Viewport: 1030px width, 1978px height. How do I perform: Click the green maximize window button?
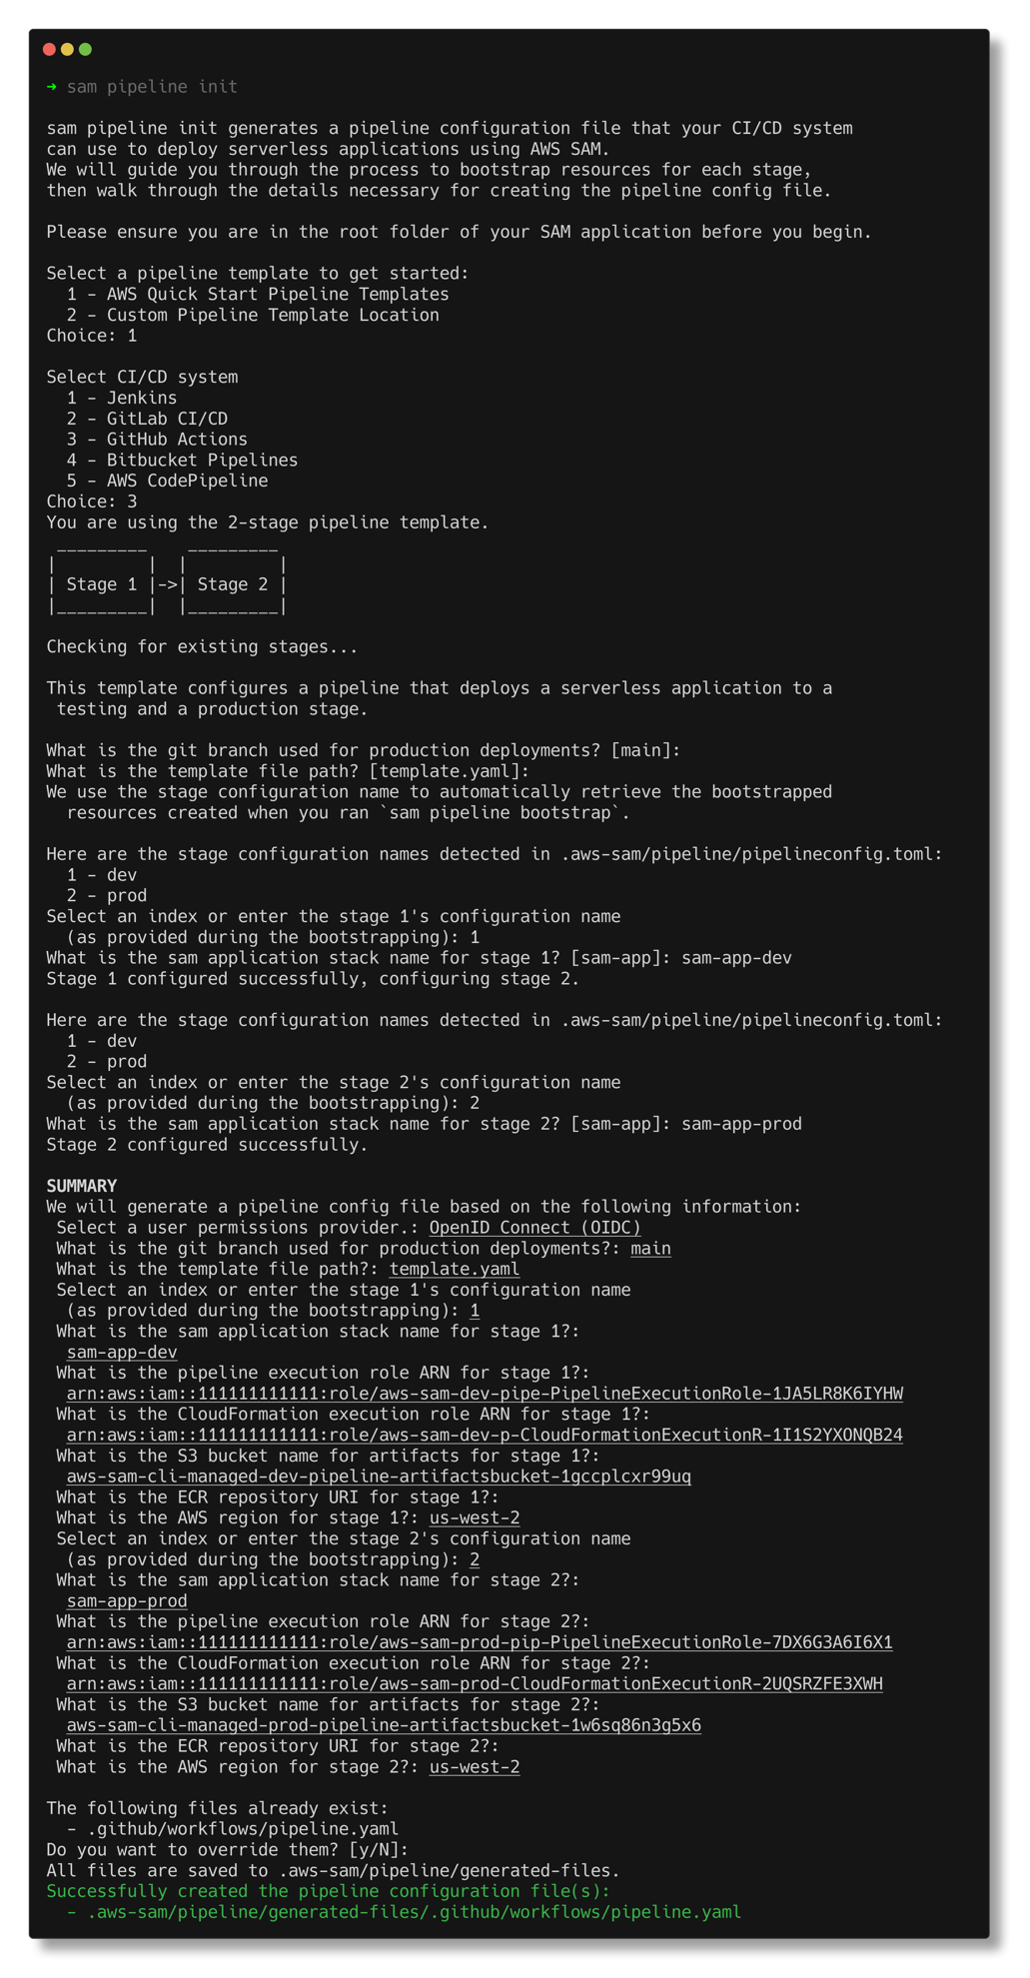pyautogui.click(x=86, y=49)
